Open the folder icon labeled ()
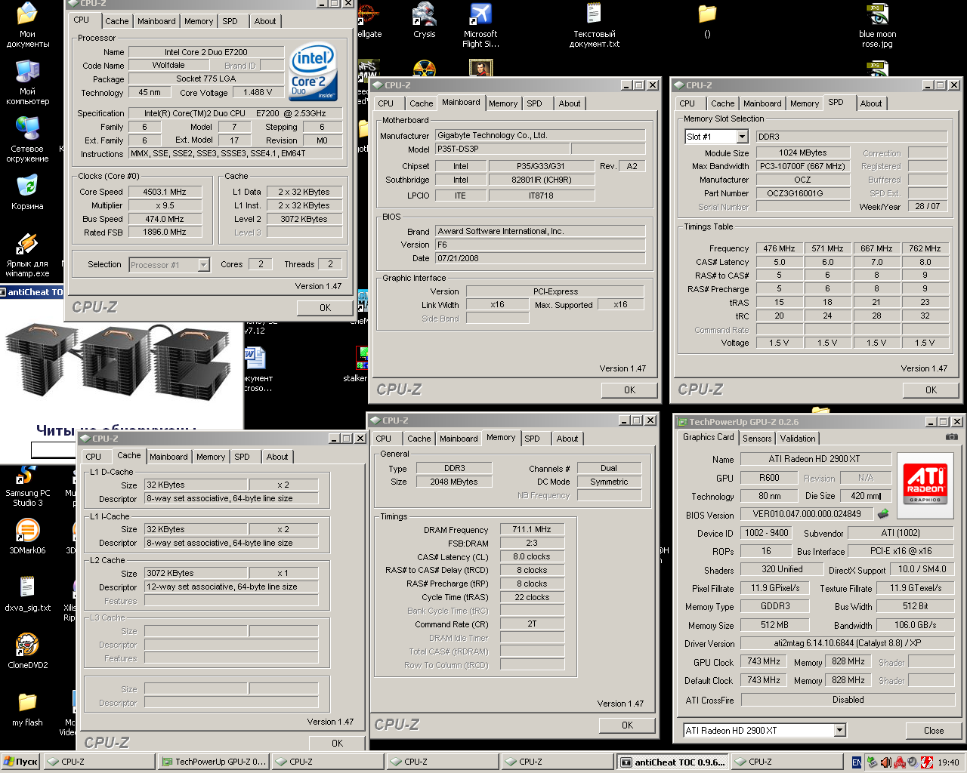 (x=707, y=20)
